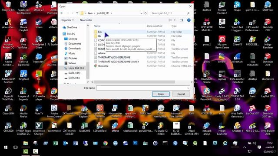Screen dimensions: 278x156
Task: Click the Help question mark icon
Action: [189, 20]
